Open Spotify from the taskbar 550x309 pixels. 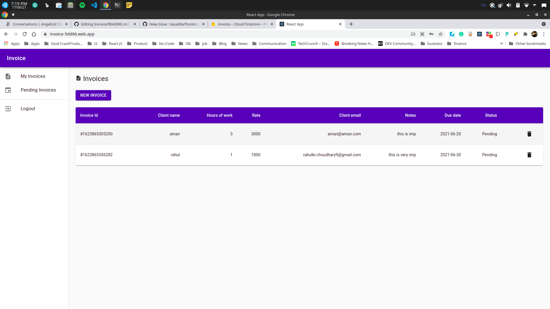pyautogui.click(x=82, y=5)
